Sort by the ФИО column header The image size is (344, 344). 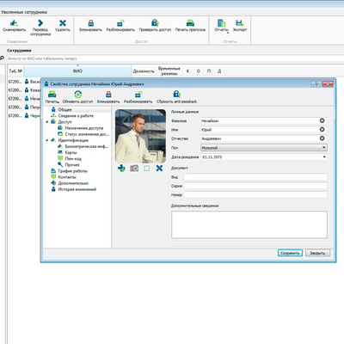[x=77, y=71]
